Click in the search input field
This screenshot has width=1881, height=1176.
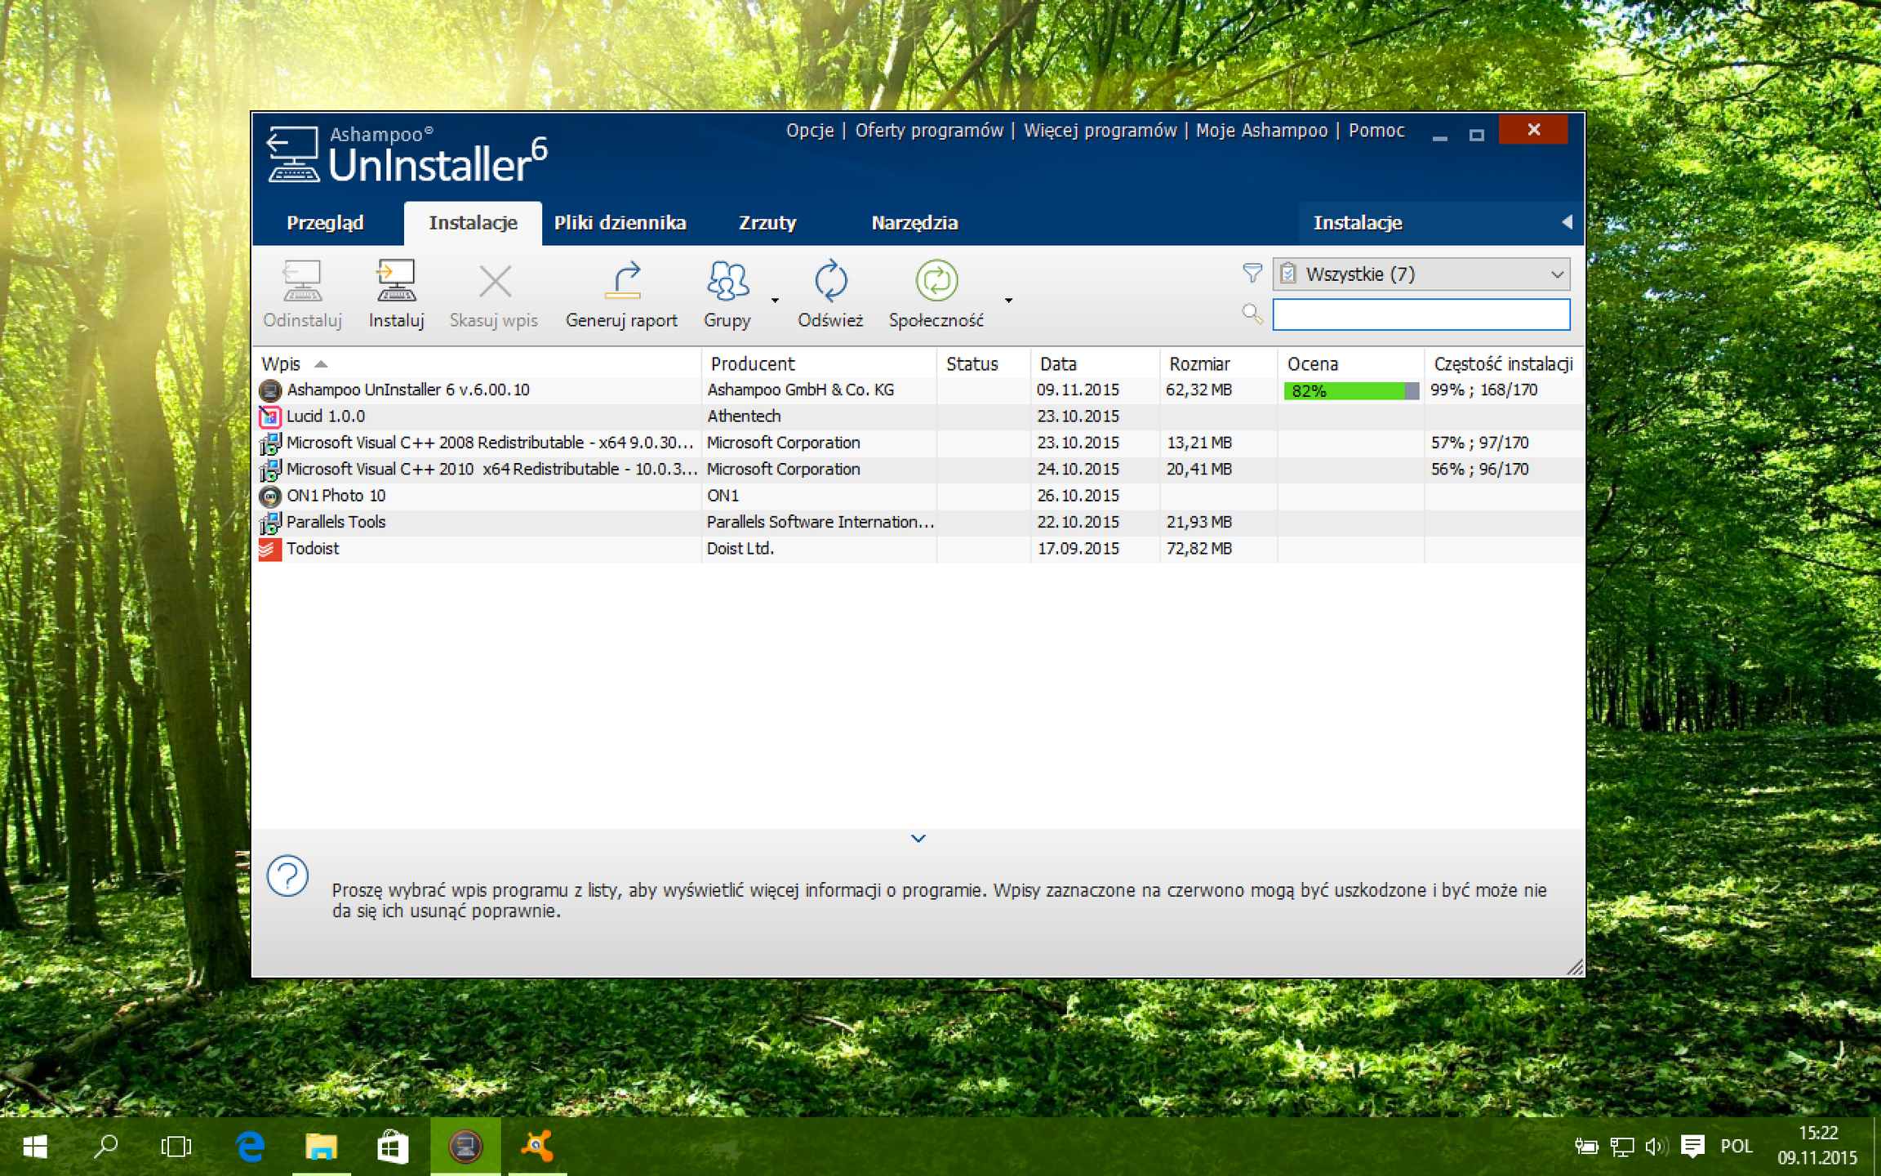[x=1421, y=314]
